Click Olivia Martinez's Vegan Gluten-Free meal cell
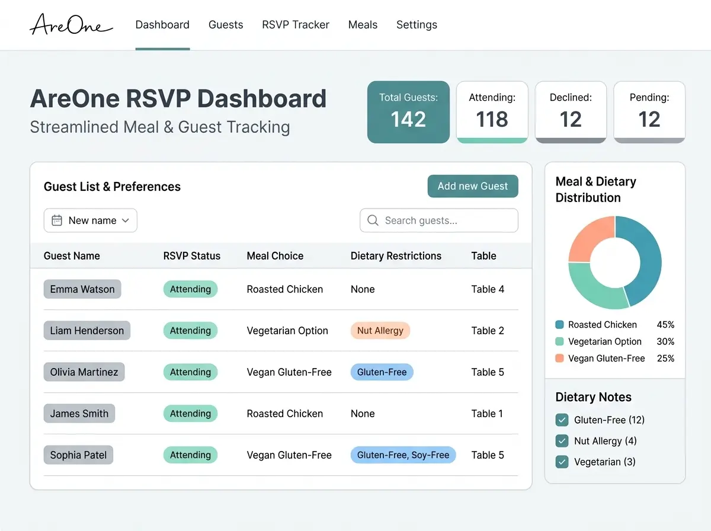This screenshot has height=531, width=711. click(x=289, y=372)
